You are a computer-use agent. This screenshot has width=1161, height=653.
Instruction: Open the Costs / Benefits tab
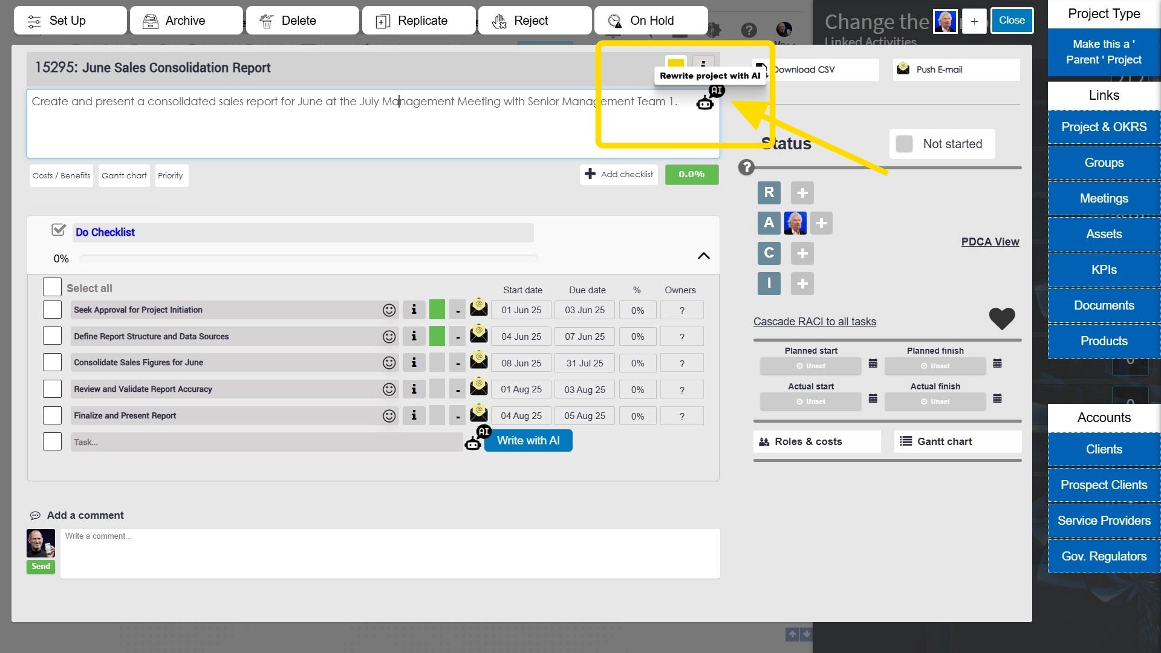coord(61,175)
